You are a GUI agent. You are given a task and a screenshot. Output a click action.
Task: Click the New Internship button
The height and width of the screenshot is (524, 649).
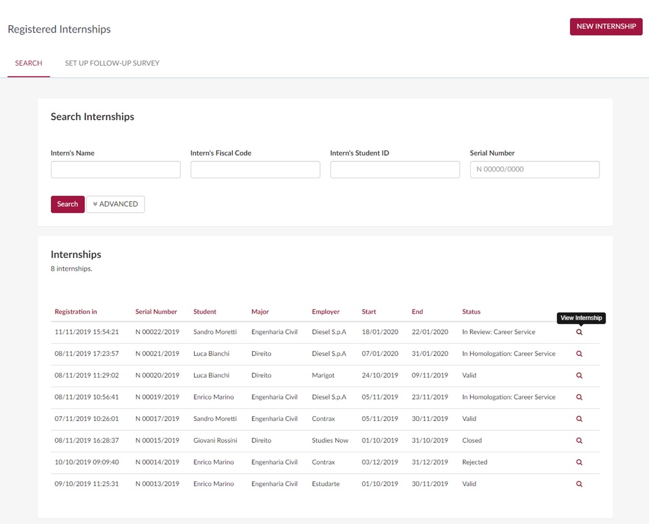pos(605,27)
